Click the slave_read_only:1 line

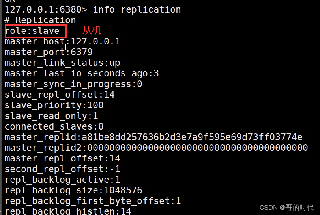point(51,116)
